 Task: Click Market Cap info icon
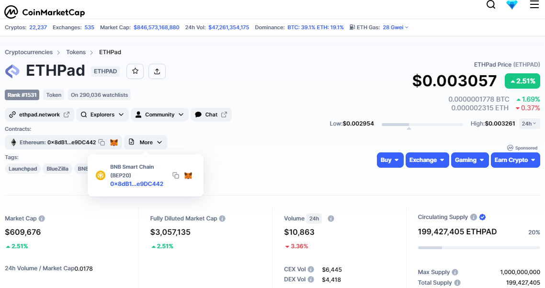click(x=42, y=219)
